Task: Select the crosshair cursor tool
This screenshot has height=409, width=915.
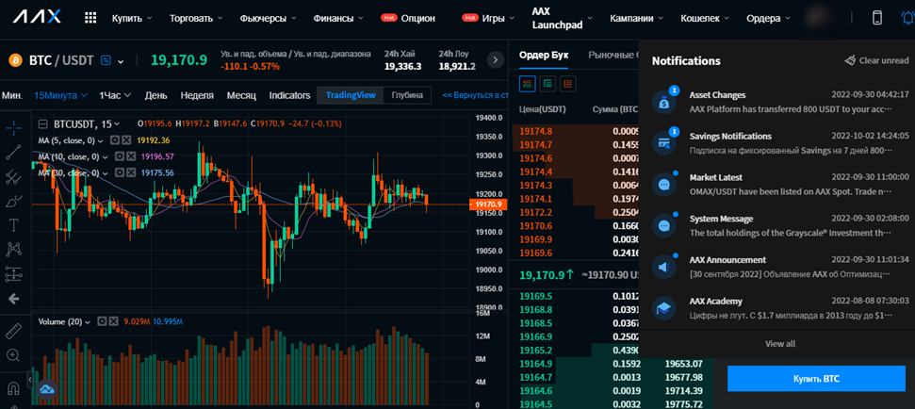Action: (x=13, y=126)
